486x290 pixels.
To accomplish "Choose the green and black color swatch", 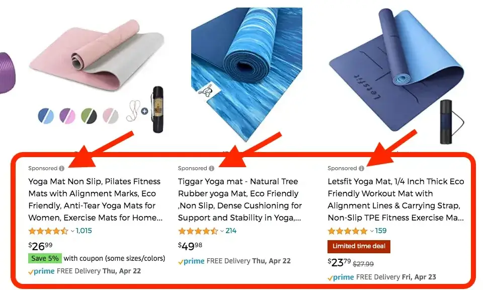I will tap(89, 116).
